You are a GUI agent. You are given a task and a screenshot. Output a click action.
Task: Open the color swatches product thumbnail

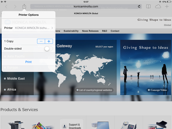[43, 126]
